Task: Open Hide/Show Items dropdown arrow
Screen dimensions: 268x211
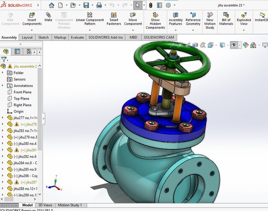Action: [x=240, y=45]
